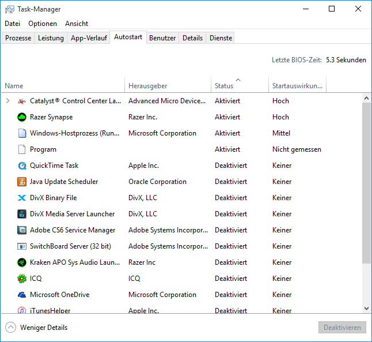The image size is (372, 342).
Task: Switch to the Leistung tab
Action: pyautogui.click(x=51, y=38)
